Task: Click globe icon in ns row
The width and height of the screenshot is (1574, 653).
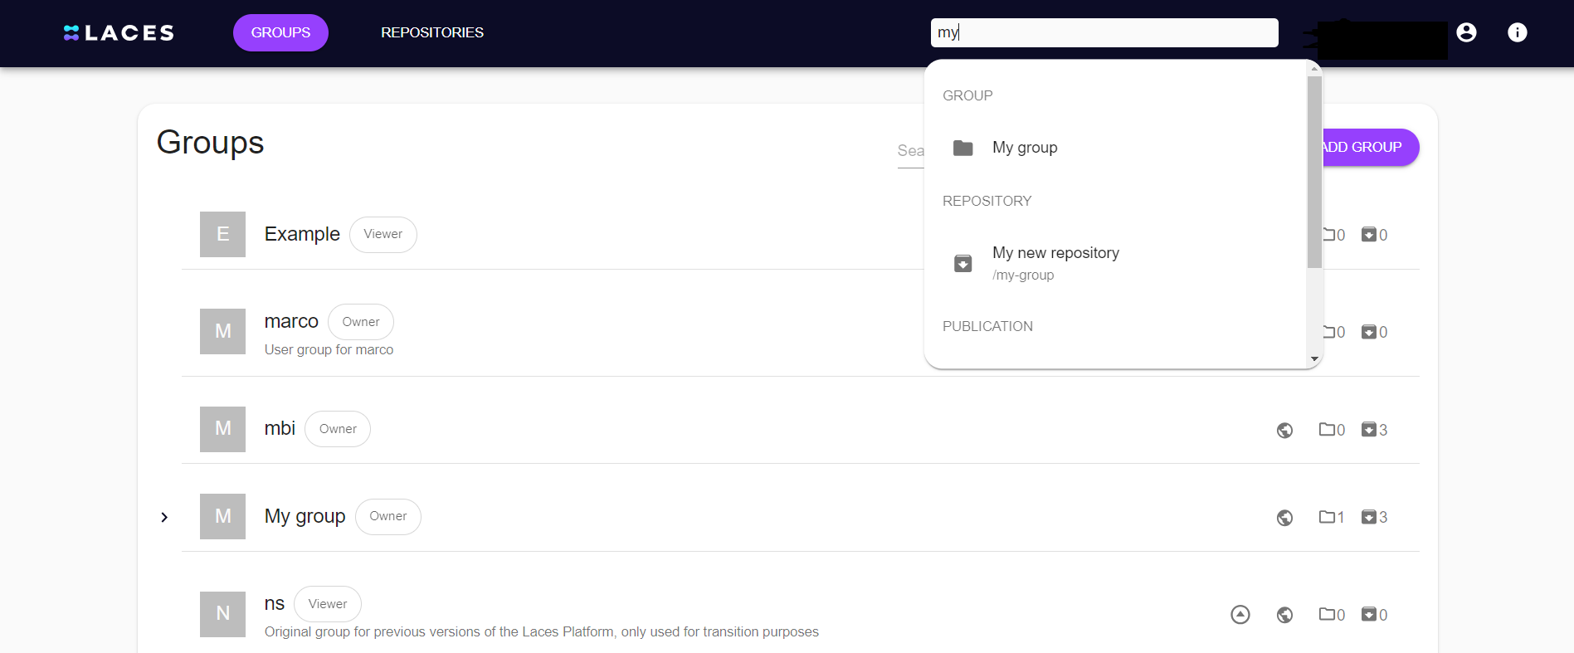Action: 1284,615
